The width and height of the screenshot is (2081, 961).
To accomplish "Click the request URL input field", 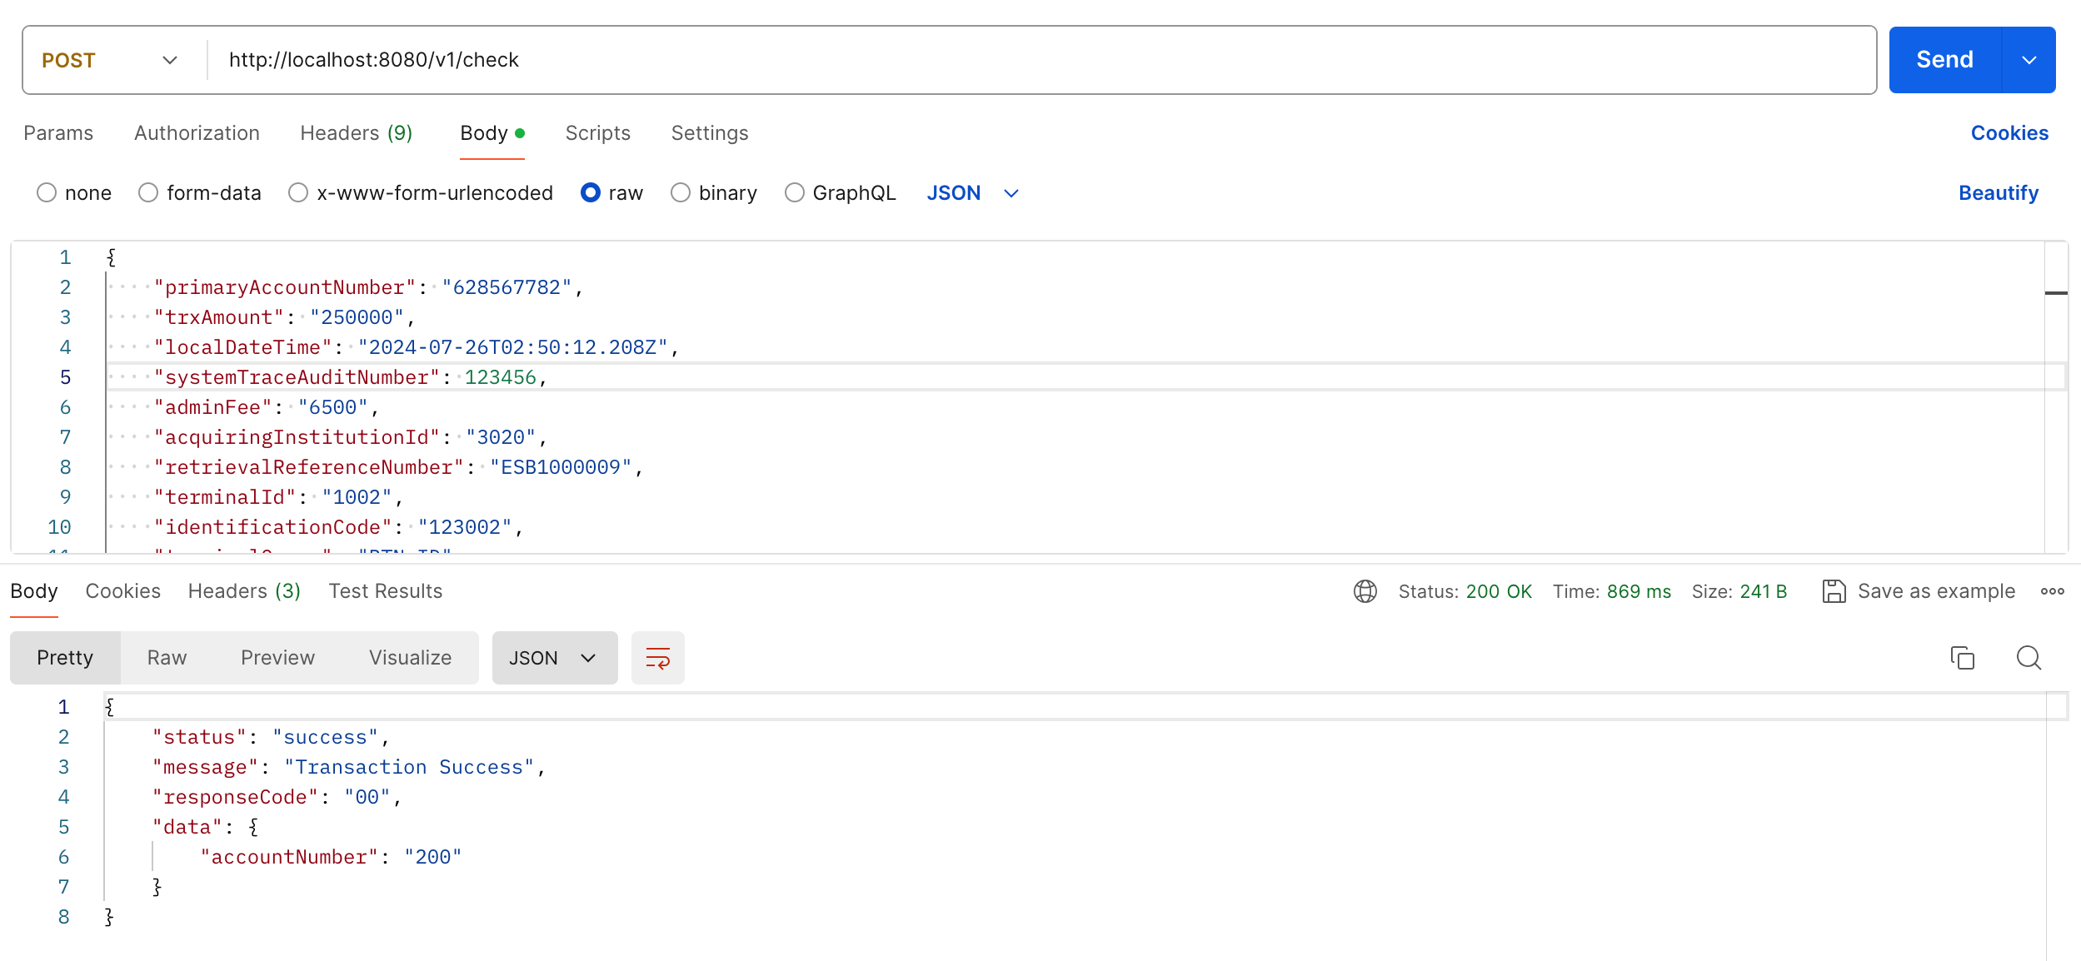I will [x=1041, y=60].
